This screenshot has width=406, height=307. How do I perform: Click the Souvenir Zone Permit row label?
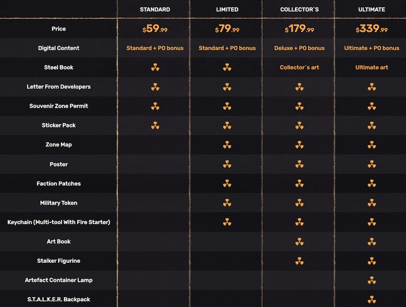(x=59, y=106)
